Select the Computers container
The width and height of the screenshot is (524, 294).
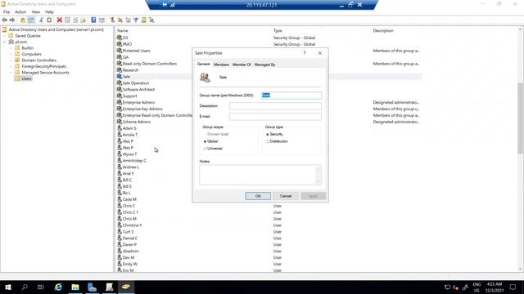(x=31, y=54)
